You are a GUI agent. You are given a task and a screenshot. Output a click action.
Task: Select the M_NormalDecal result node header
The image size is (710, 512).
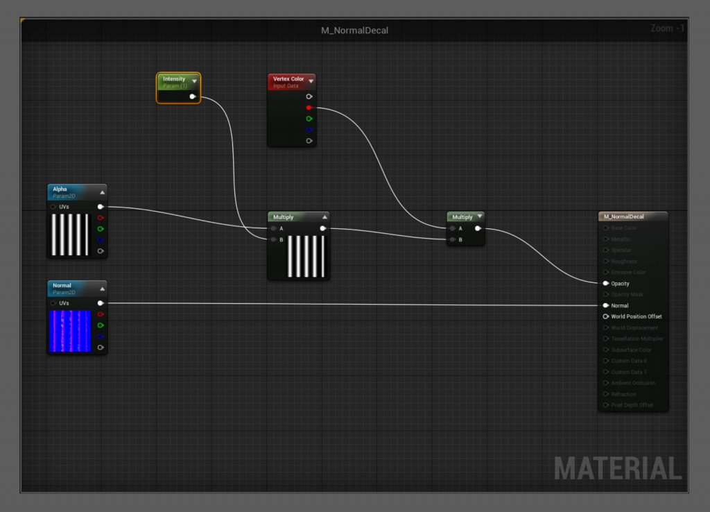[633, 216]
